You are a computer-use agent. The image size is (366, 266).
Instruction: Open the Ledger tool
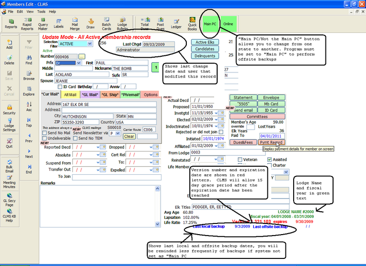pyautogui.click(x=176, y=23)
